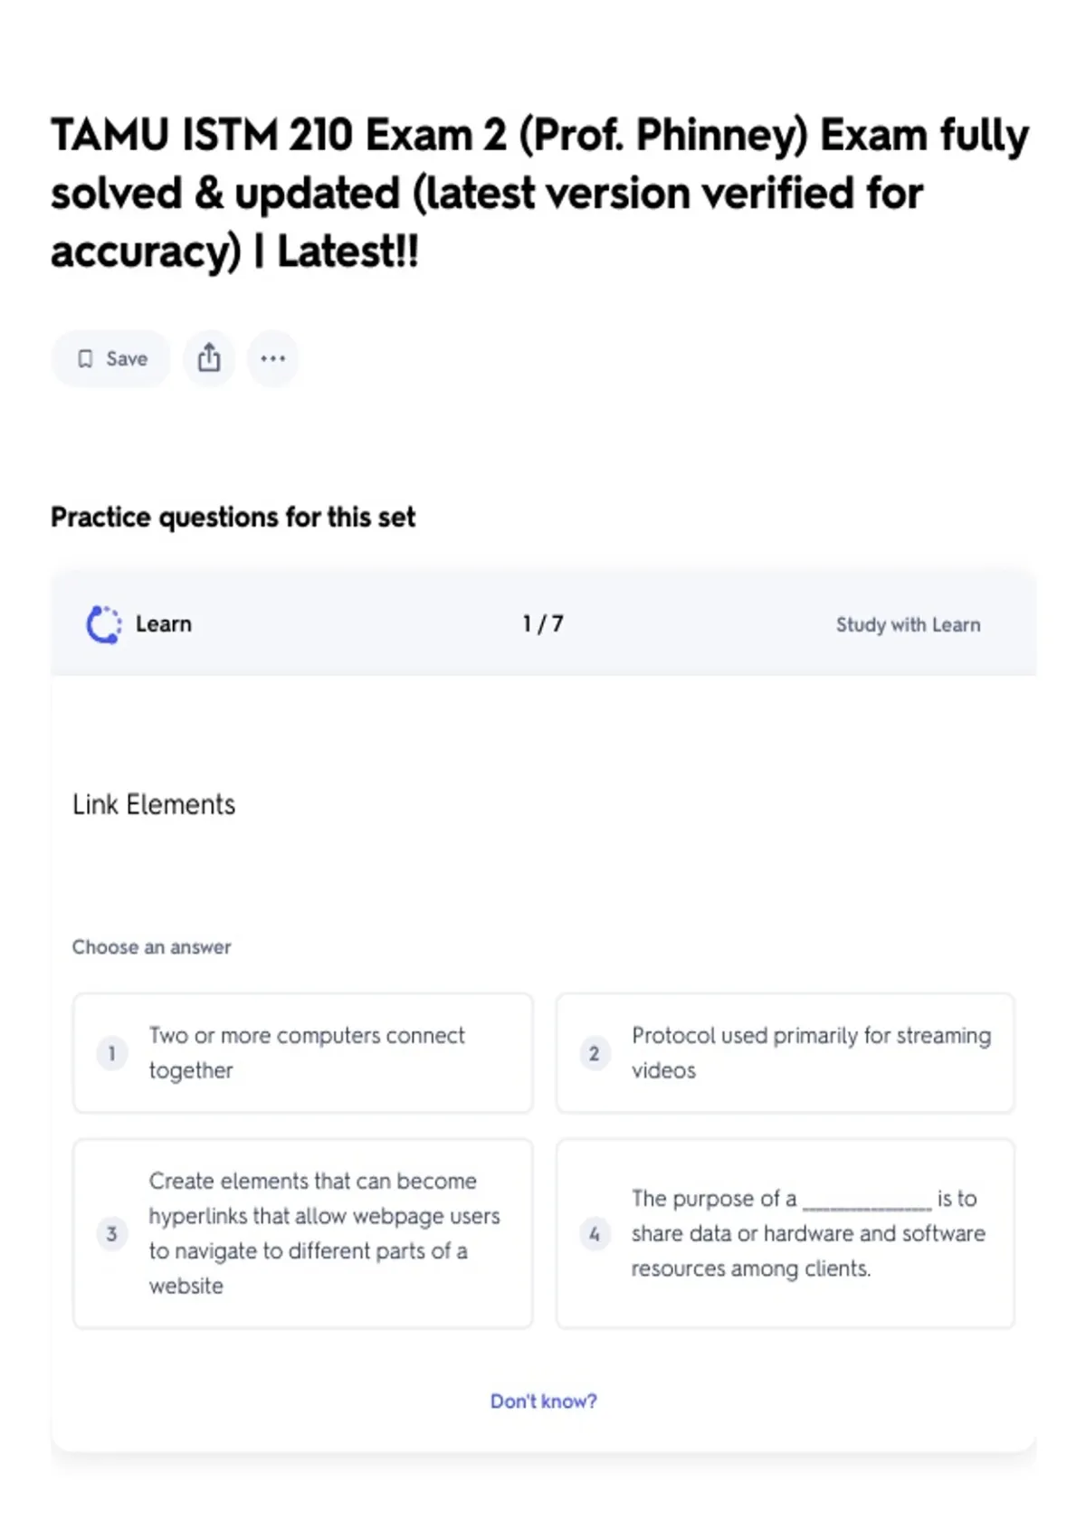The height and width of the screenshot is (1538, 1086).
Task: Click the 1 / 7 progress counter
Action: [543, 624]
